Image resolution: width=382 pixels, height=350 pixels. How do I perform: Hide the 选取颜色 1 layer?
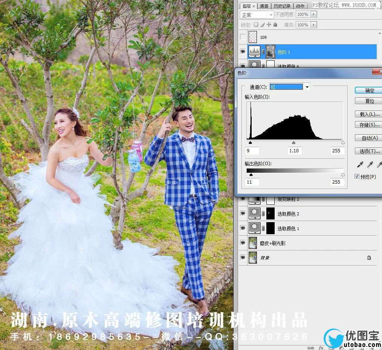[x=243, y=228]
